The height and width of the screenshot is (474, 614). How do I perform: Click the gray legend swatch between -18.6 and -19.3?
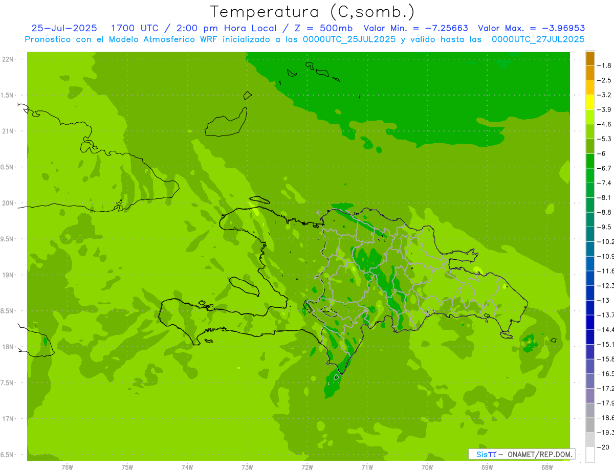590,425
